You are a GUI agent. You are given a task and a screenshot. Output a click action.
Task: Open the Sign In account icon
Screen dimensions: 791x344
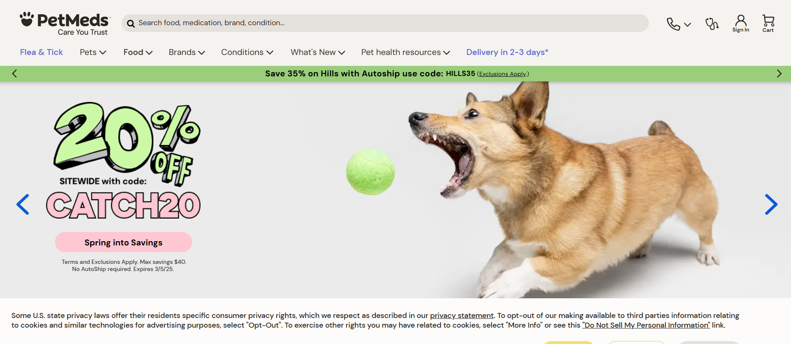coord(741,23)
